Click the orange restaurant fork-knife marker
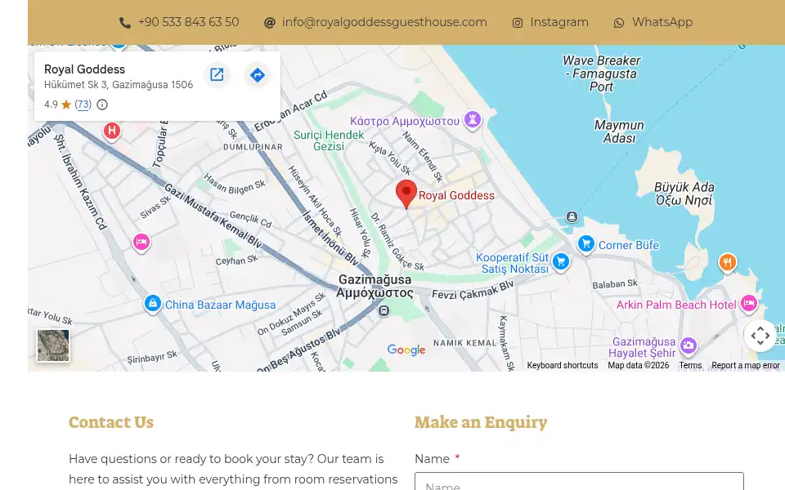 click(728, 262)
